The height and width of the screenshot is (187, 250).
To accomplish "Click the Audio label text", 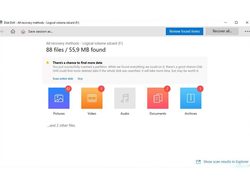I will point(125,114).
